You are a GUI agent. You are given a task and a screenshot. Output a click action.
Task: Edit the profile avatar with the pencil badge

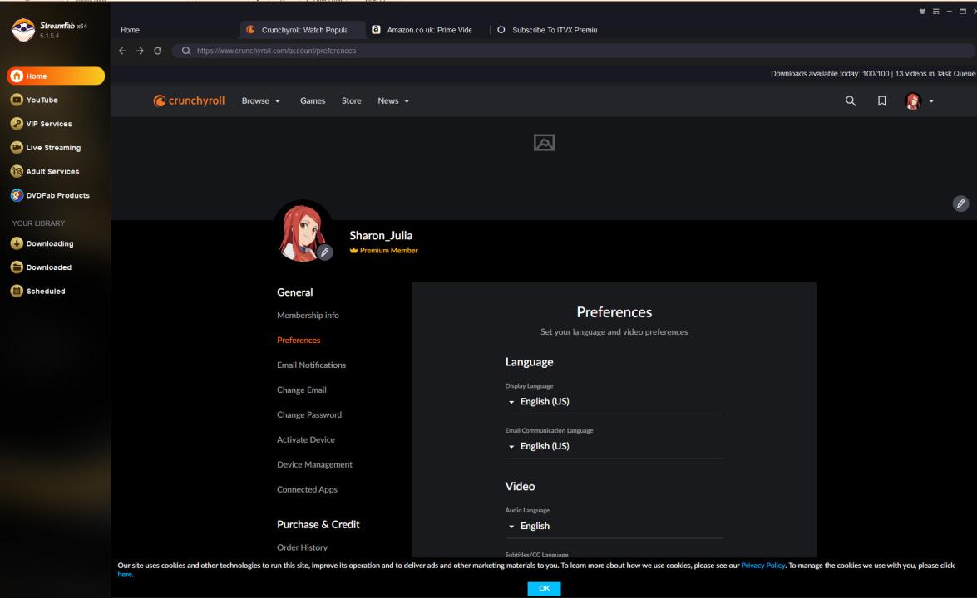tap(324, 252)
